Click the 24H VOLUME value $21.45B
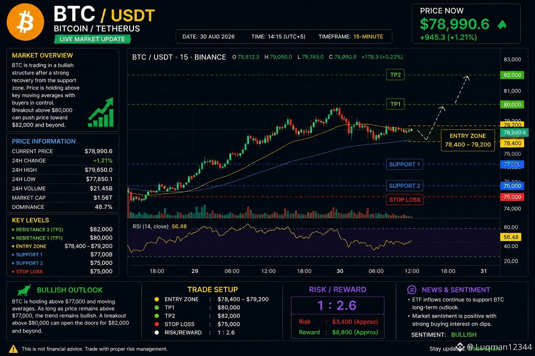The height and width of the screenshot is (356, 535). [x=101, y=188]
